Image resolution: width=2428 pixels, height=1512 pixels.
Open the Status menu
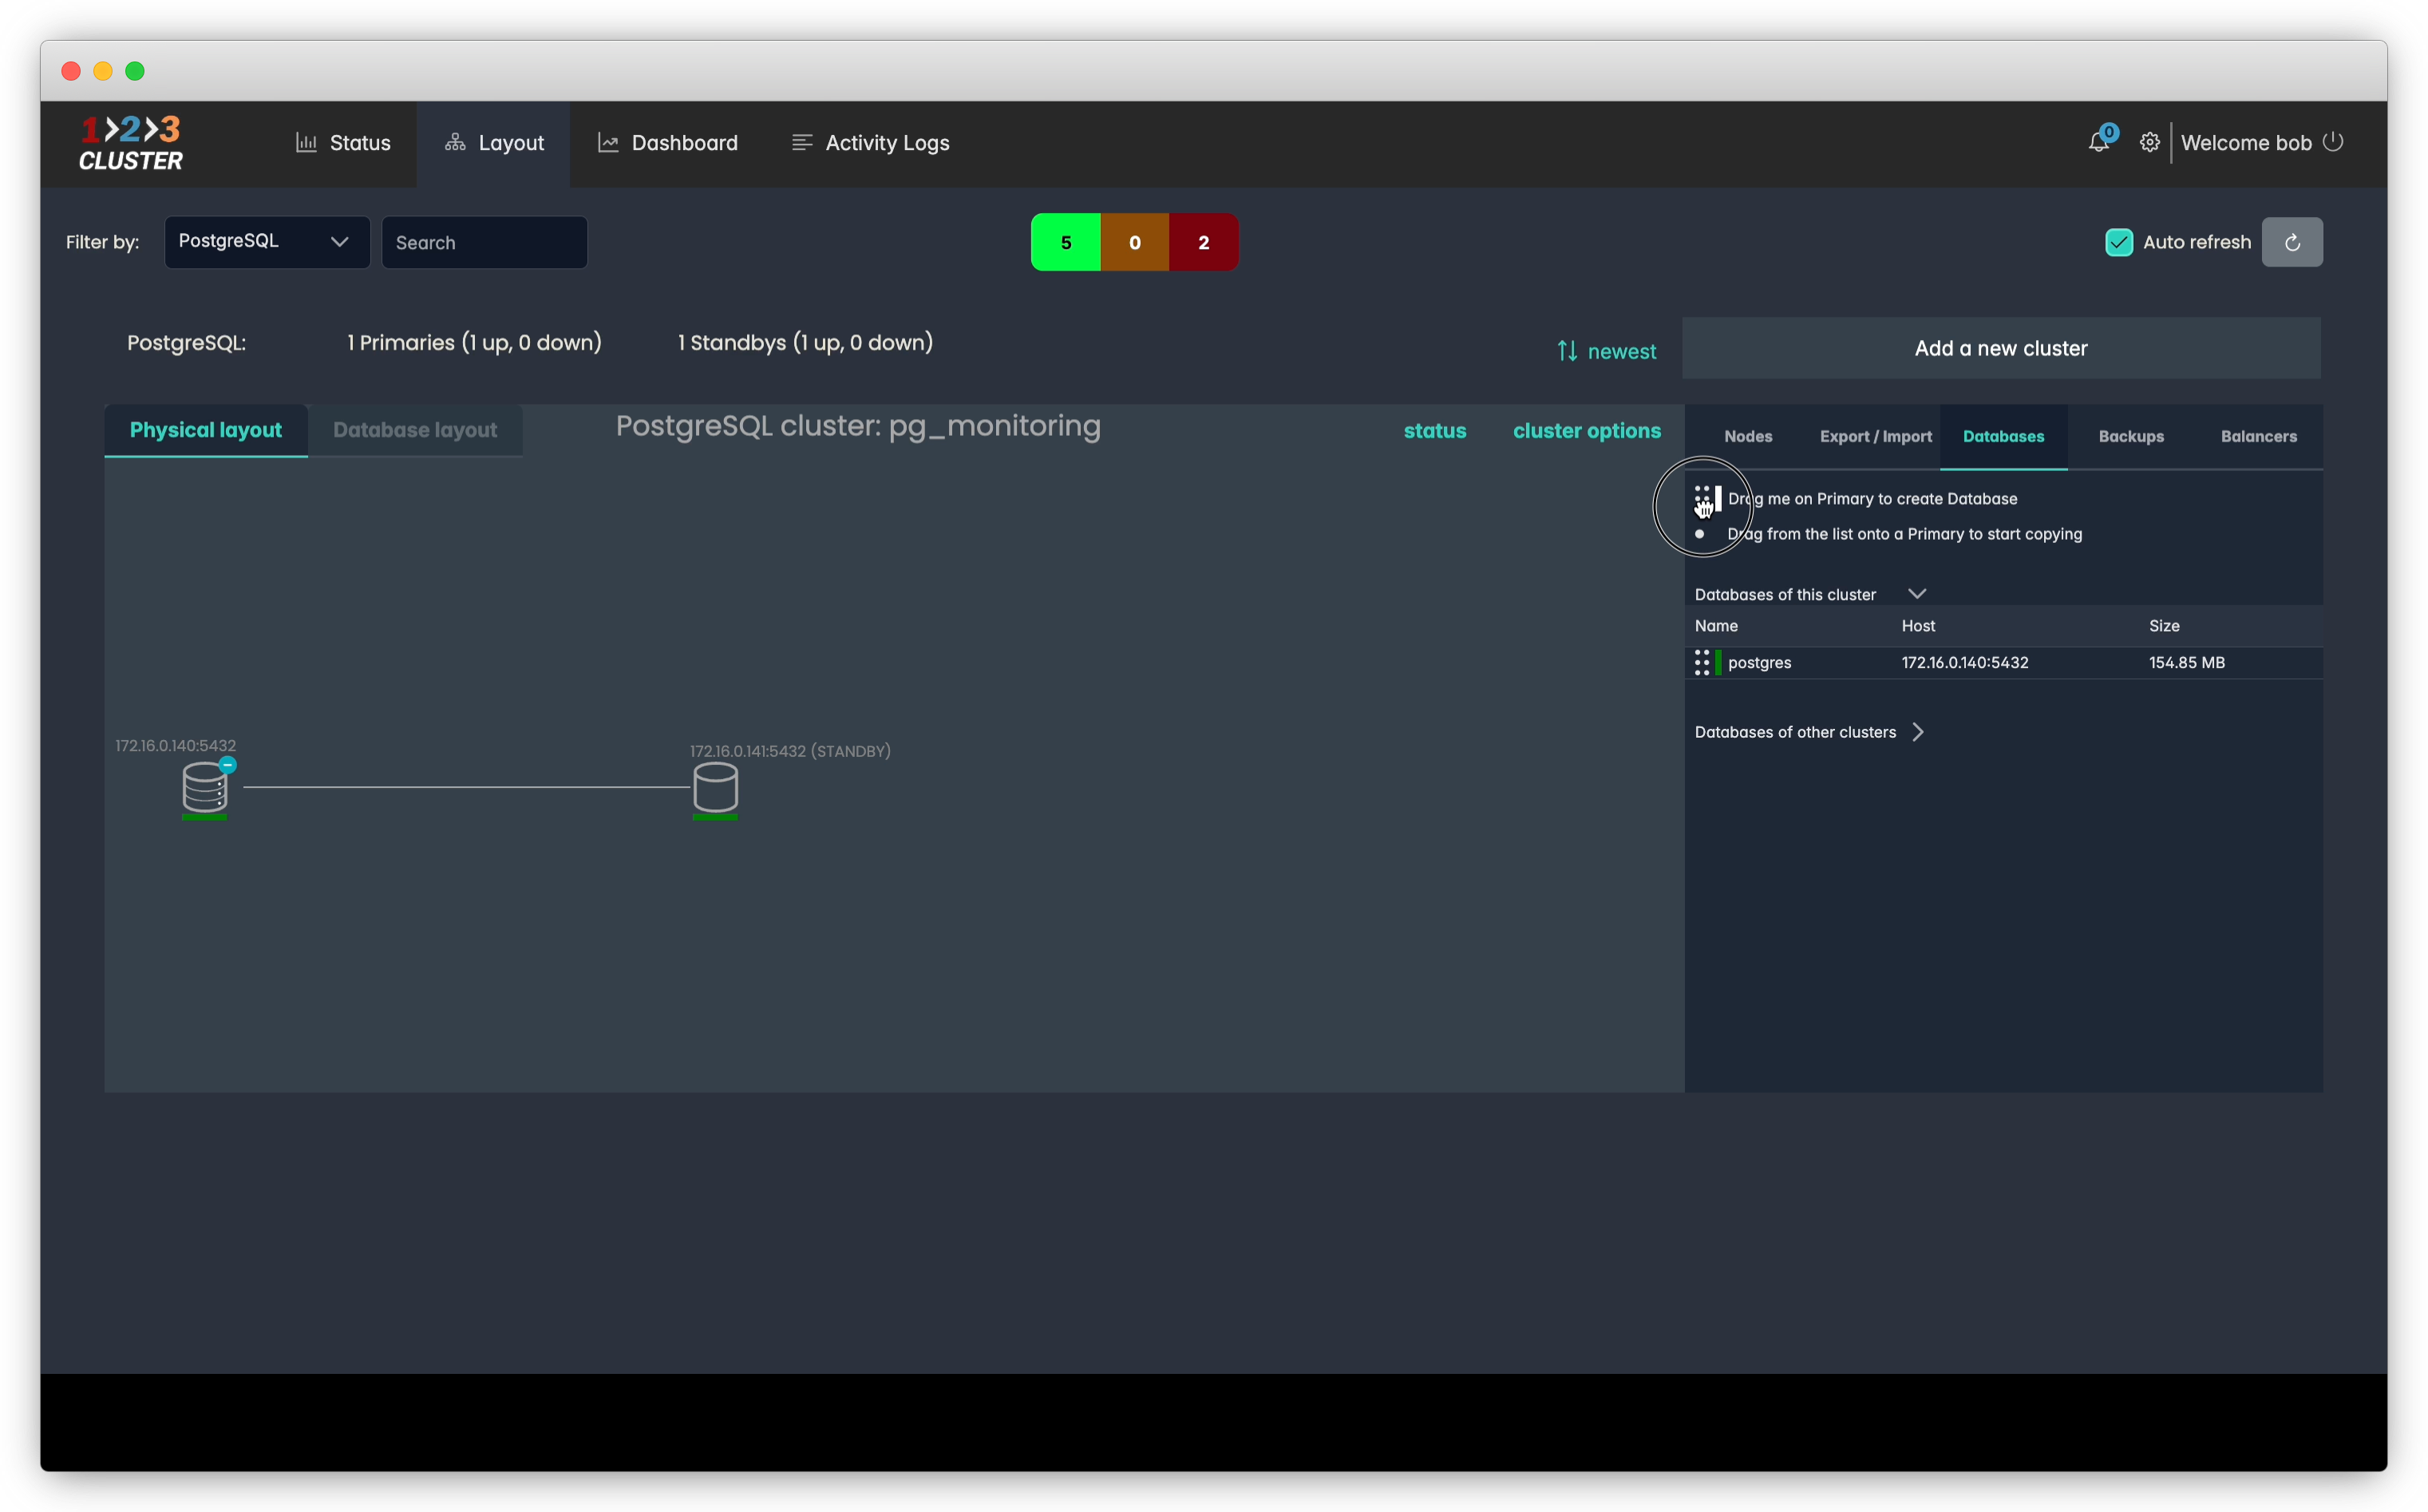point(343,143)
